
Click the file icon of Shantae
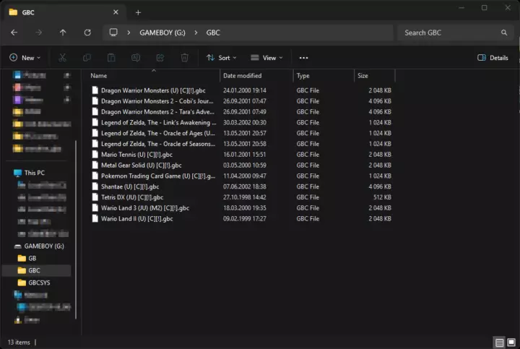point(95,186)
